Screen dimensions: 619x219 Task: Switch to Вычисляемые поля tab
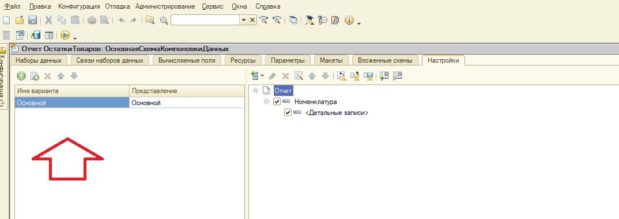tap(187, 60)
